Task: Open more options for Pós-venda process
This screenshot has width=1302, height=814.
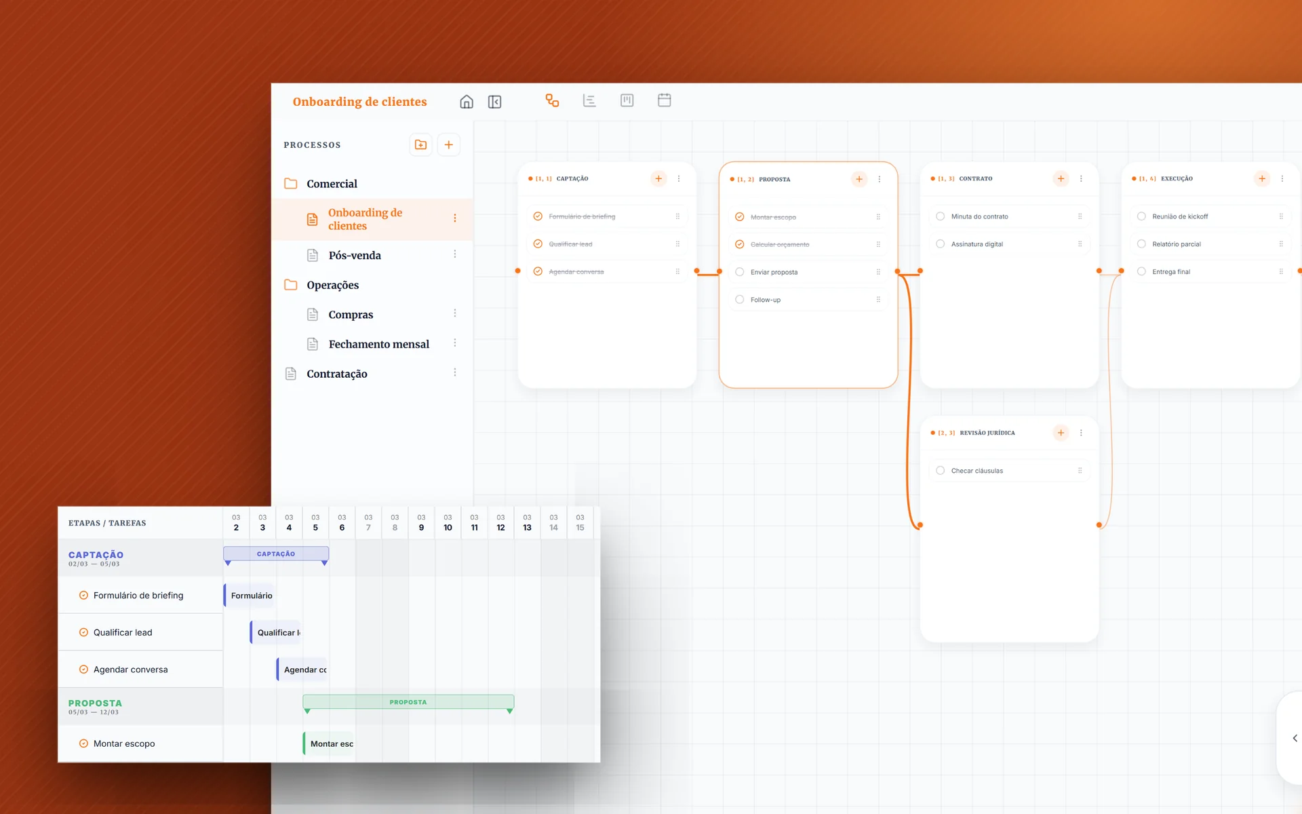Action: click(x=455, y=254)
